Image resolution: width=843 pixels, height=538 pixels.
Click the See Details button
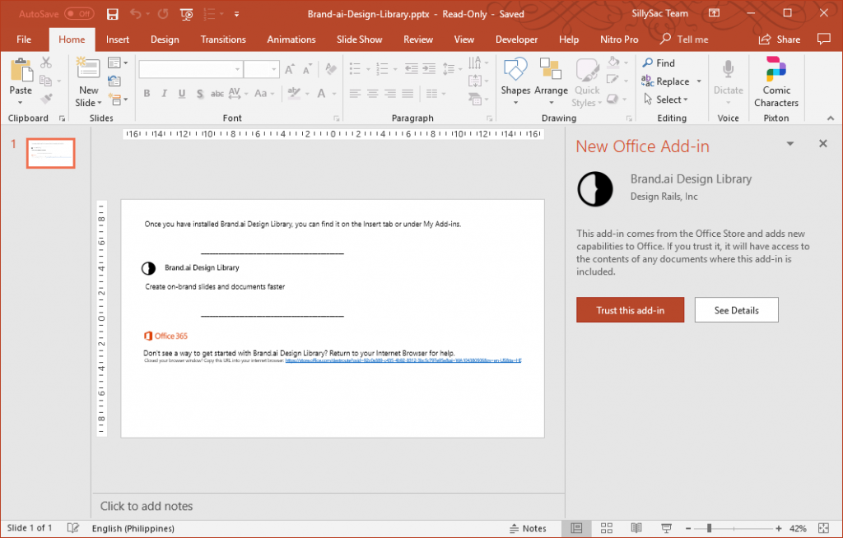coord(736,309)
